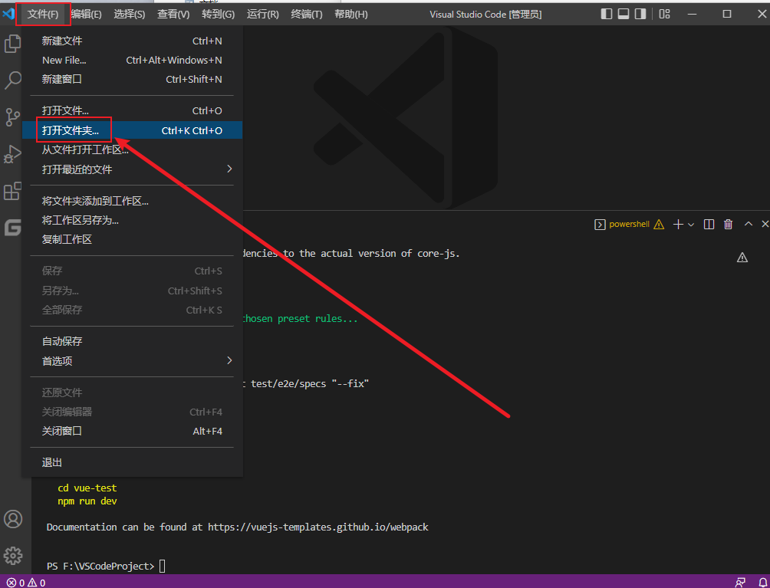The height and width of the screenshot is (588, 770).
Task: Choose 打开文件... menu entry
Action: [132, 111]
